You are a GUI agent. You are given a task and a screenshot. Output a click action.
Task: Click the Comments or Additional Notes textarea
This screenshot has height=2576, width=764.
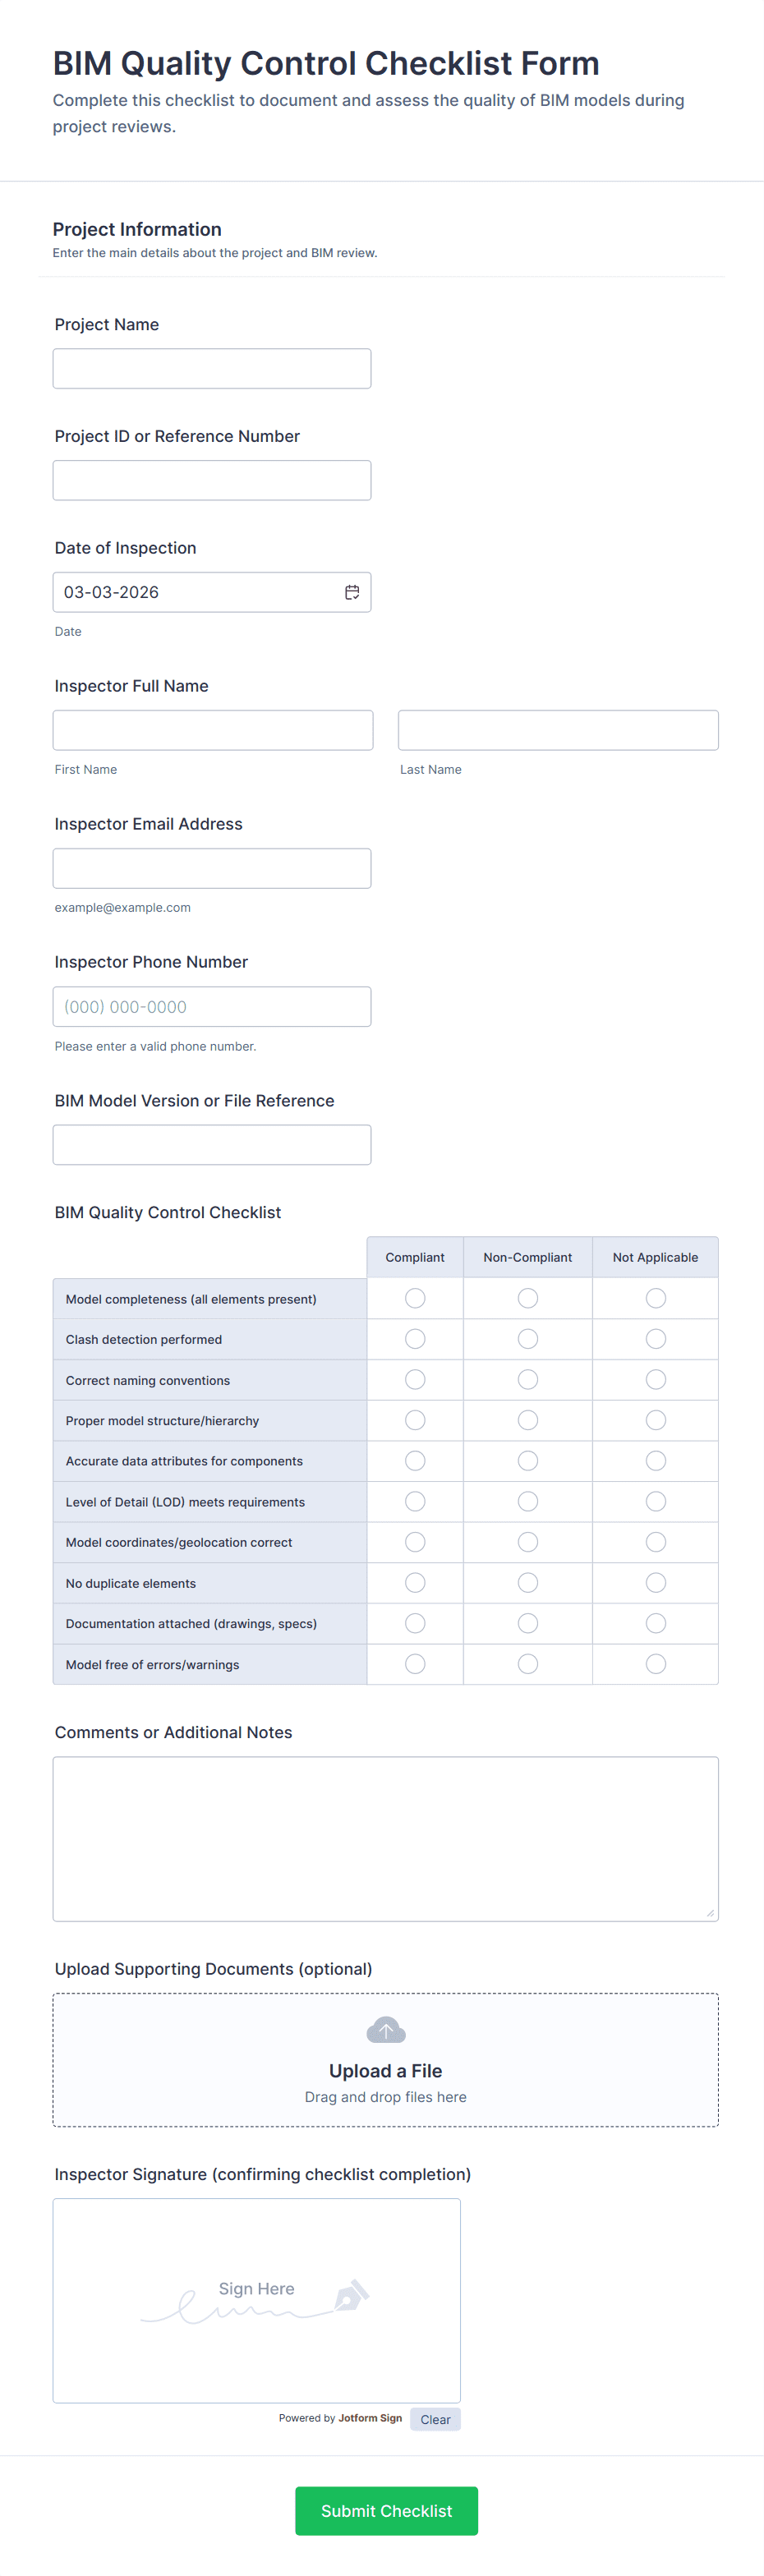point(386,1839)
